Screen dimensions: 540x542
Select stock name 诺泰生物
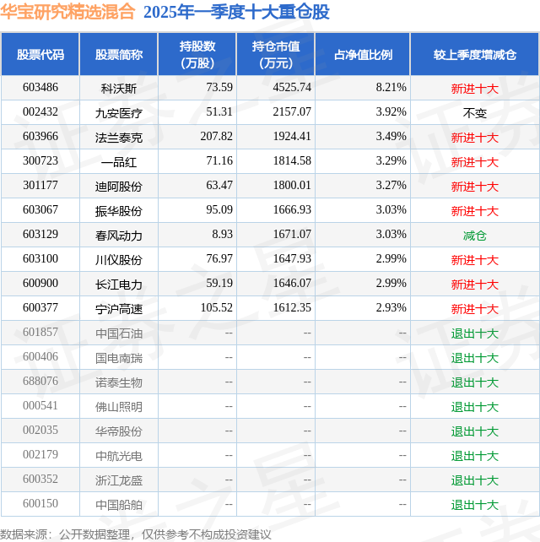click(119, 383)
